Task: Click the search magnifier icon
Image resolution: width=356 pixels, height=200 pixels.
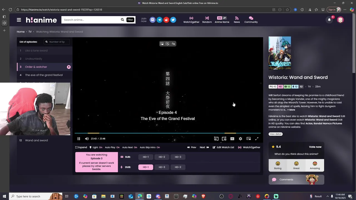Action: coord(122,20)
